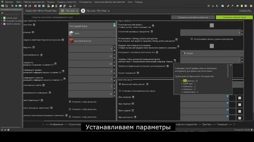
Task: Expand the Minecraft run folder tree node
Action: pos(2,21)
